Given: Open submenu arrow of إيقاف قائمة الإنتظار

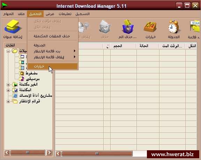Looking at the screenshot, I should coord(75,57).
